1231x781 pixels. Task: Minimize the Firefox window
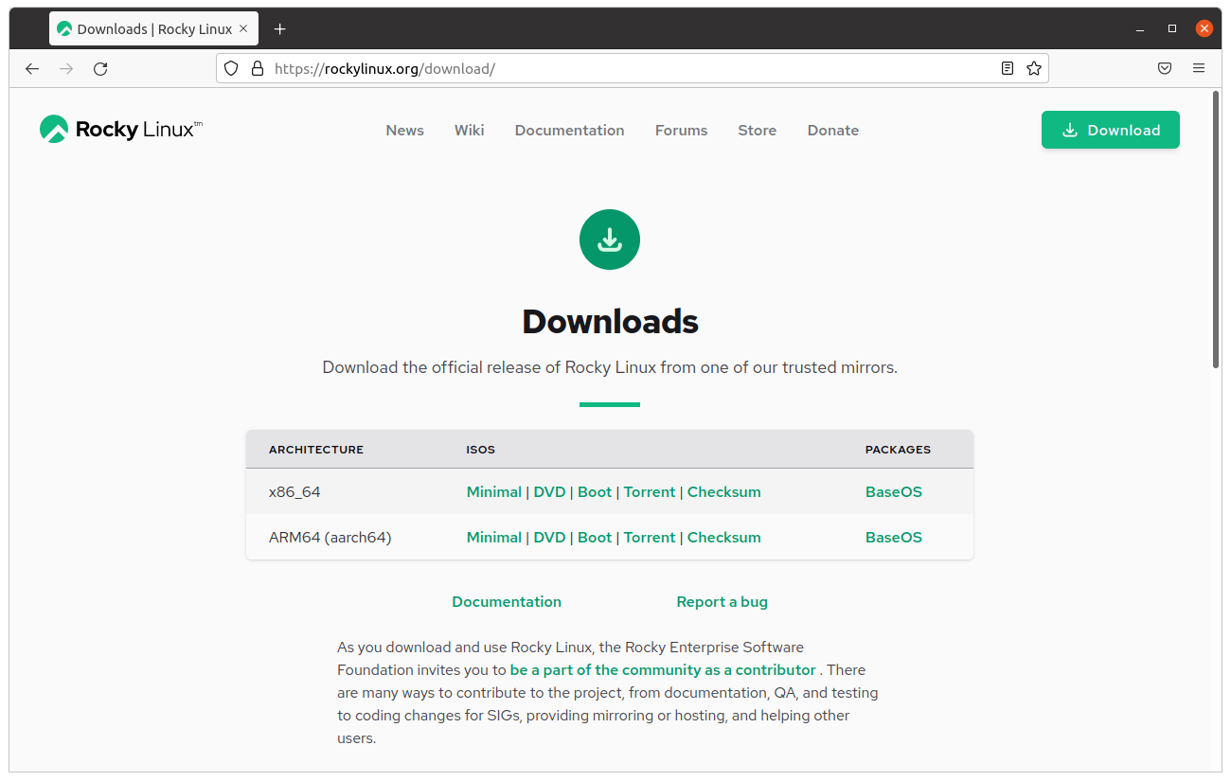(1139, 29)
